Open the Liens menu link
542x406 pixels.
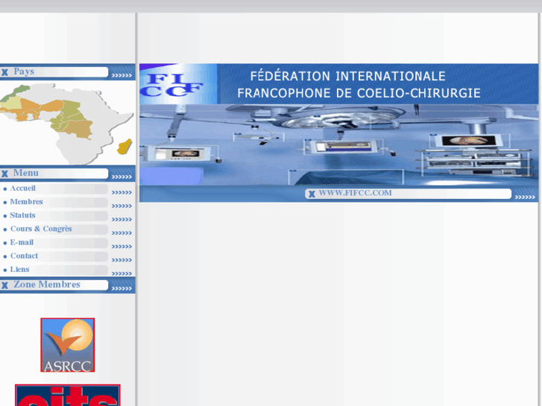click(19, 269)
